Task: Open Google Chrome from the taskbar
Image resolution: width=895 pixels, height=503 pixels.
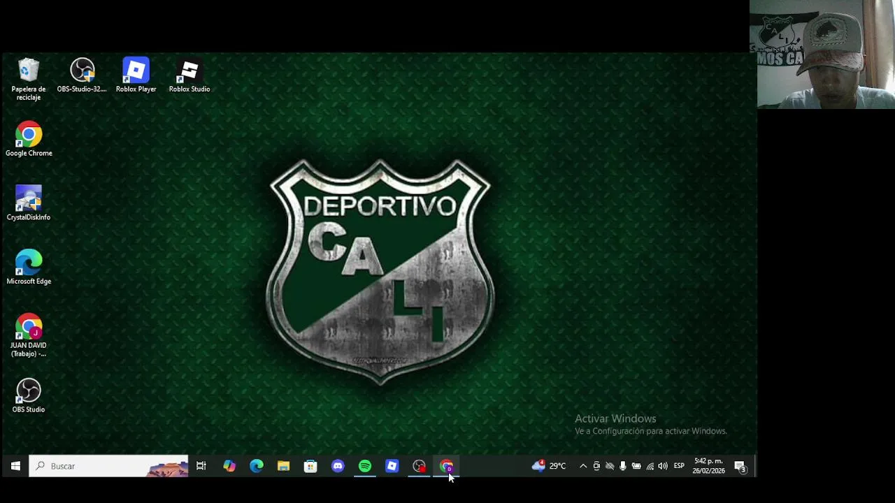Action: pyautogui.click(x=446, y=466)
